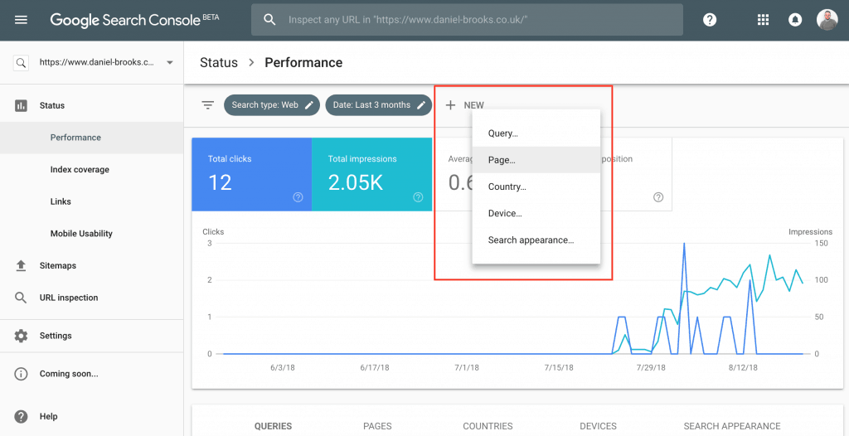The width and height of the screenshot is (849, 436).
Task: Open the Settings label in the sidebar
Action: (x=56, y=336)
